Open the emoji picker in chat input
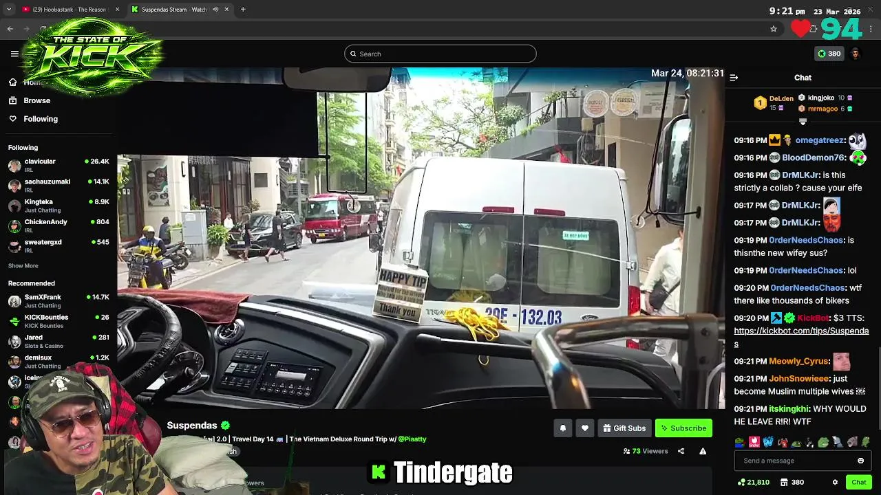881x495 pixels. tap(860, 461)
